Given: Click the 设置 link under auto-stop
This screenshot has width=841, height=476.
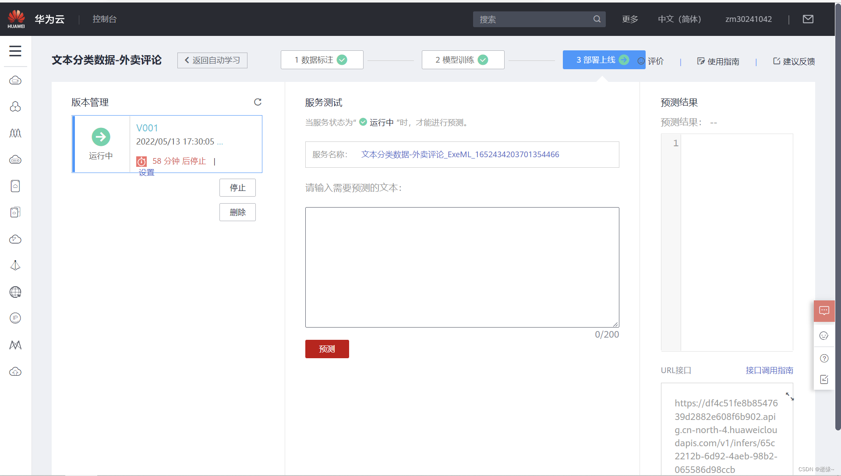Looking at the screenshot, I should (147, 173).
